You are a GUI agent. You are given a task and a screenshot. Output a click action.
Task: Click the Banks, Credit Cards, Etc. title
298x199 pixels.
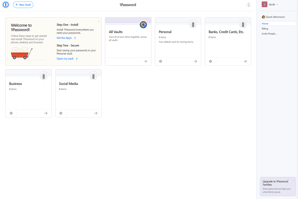(226, 32)
